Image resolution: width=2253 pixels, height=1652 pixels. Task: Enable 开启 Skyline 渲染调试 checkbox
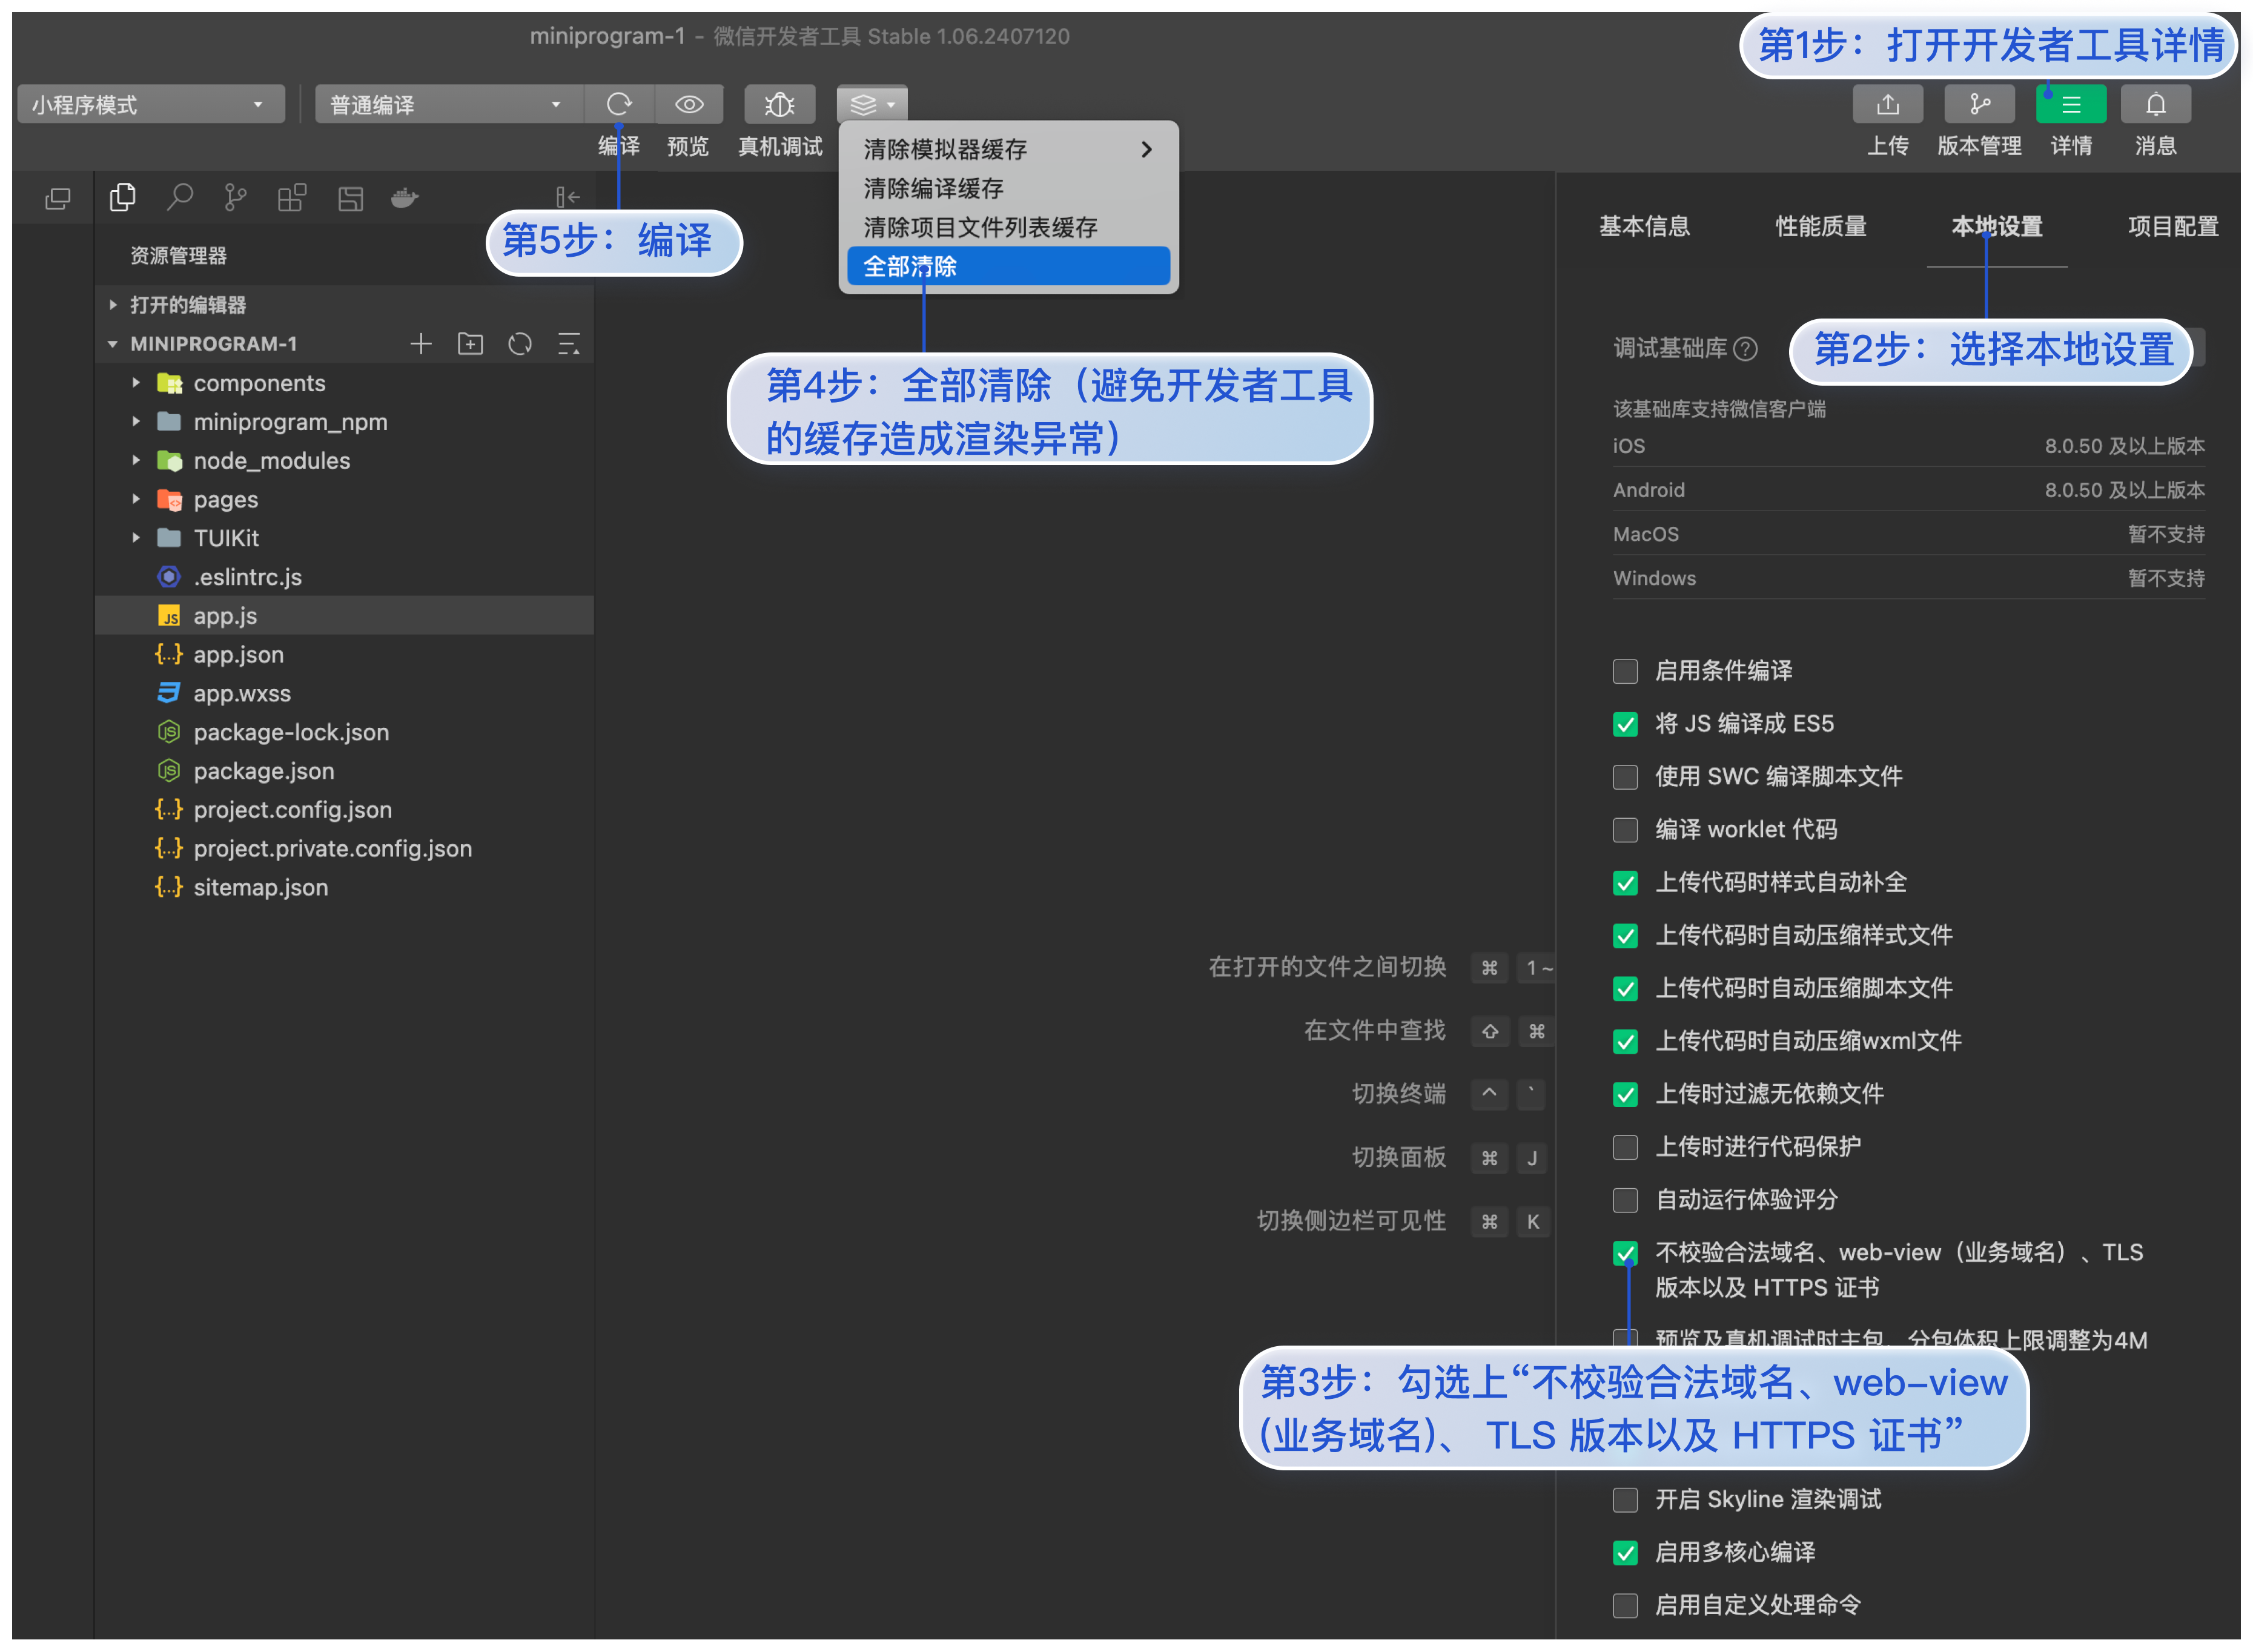1624,1500
